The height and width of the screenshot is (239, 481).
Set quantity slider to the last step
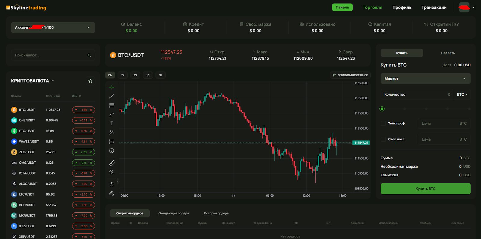469,109
